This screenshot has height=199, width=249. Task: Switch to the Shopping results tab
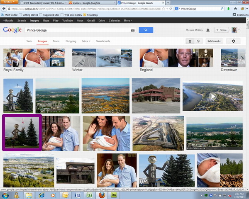pyautogui.click(x=71, y=41)
